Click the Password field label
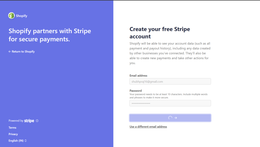Viewport: 260px width, 147px height. click(136, 91)
